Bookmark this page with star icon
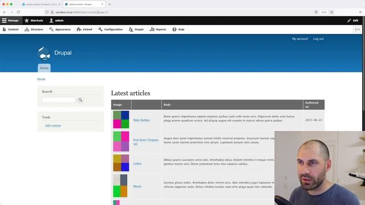 (x=332, y=12)
